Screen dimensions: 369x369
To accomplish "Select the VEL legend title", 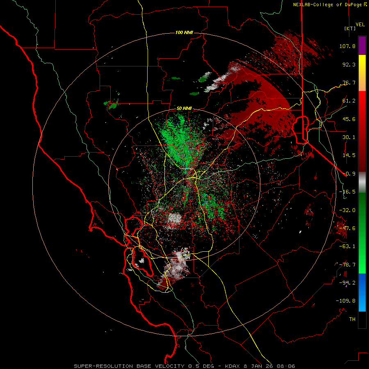I will tap(360, 25).
